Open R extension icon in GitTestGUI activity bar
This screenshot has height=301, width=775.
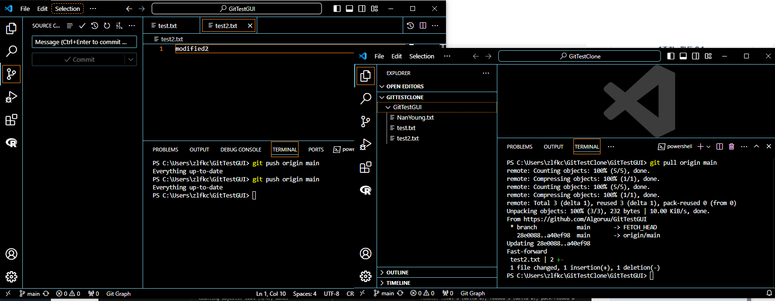[11, 142]
